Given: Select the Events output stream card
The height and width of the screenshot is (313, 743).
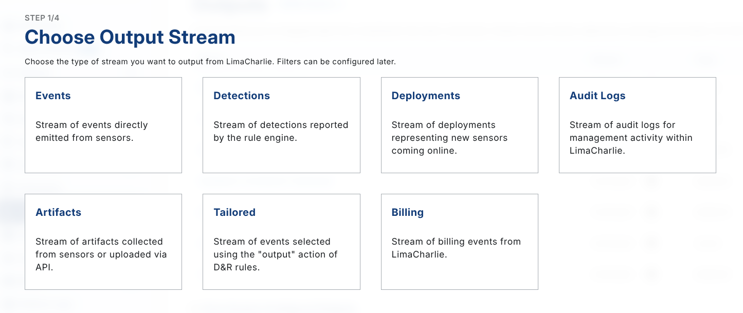Looking at the screenshot, I should point(103,125).
